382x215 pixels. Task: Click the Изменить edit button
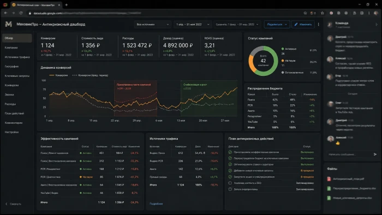(303, 25)
